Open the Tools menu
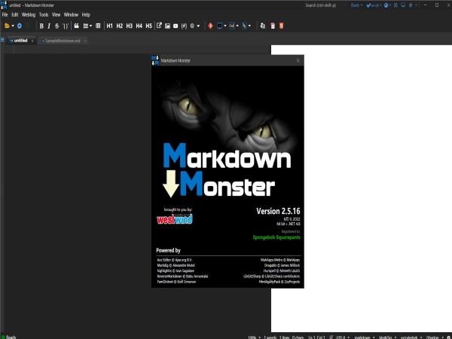 pyautogui.click(x=44, y=15)
